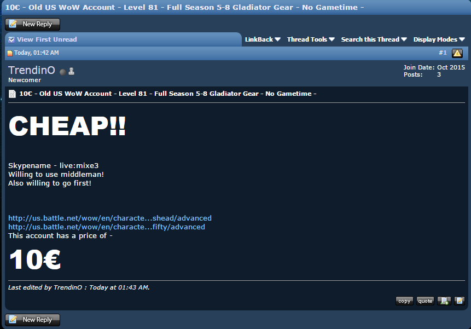Select the 'Skypename - live:mixe3' text

pos(53,165)
